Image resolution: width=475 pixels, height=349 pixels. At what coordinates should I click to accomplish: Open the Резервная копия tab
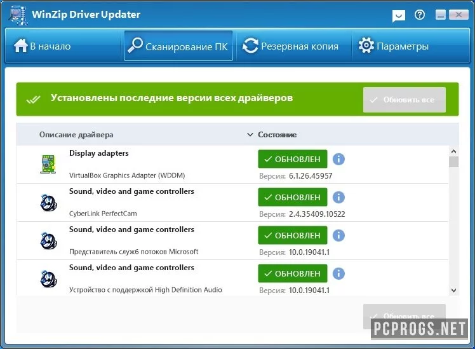coord(293,46)
